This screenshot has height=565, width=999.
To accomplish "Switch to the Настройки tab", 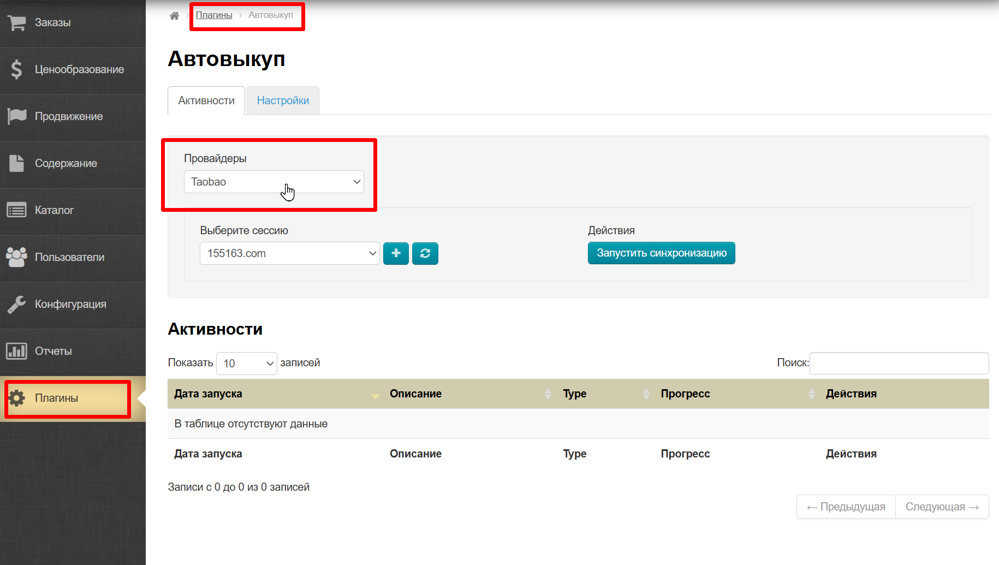I will pos(283,100).
